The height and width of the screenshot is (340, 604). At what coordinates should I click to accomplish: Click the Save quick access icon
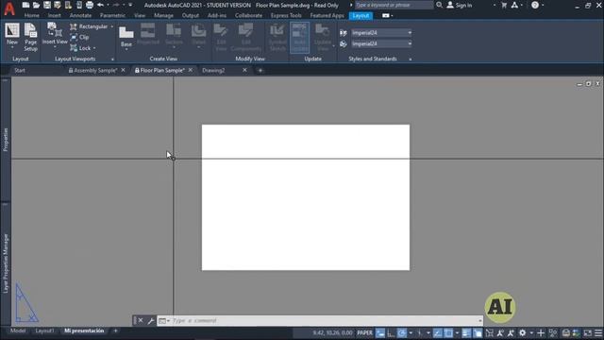click(x=47, y=5)
